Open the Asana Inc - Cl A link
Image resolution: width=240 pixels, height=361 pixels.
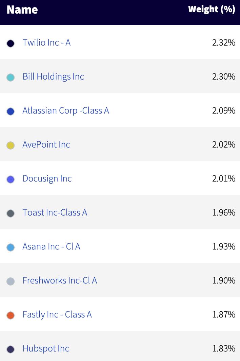point(51,246)
